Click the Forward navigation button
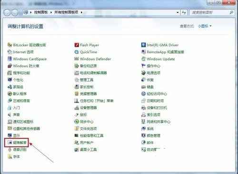Viewport: 238px width, 174px height. (x=15, y=12)
